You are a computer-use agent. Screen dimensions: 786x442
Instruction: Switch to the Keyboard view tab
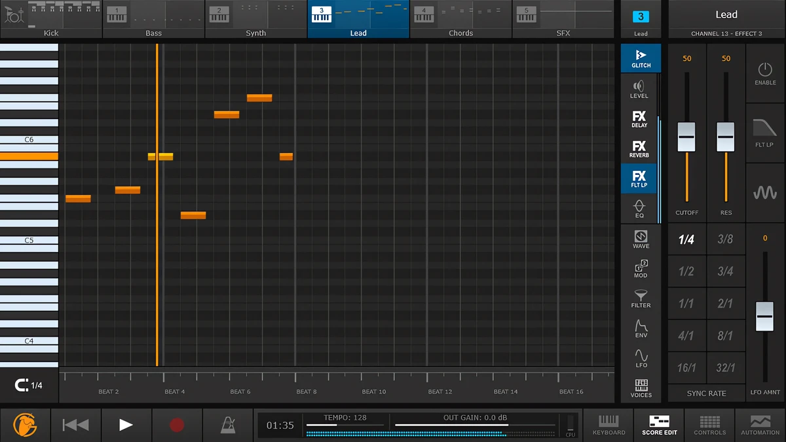pos(608,425)
